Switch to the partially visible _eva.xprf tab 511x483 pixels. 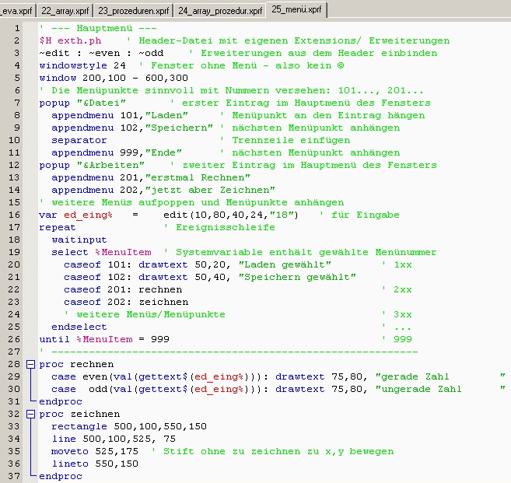point(16,10)
